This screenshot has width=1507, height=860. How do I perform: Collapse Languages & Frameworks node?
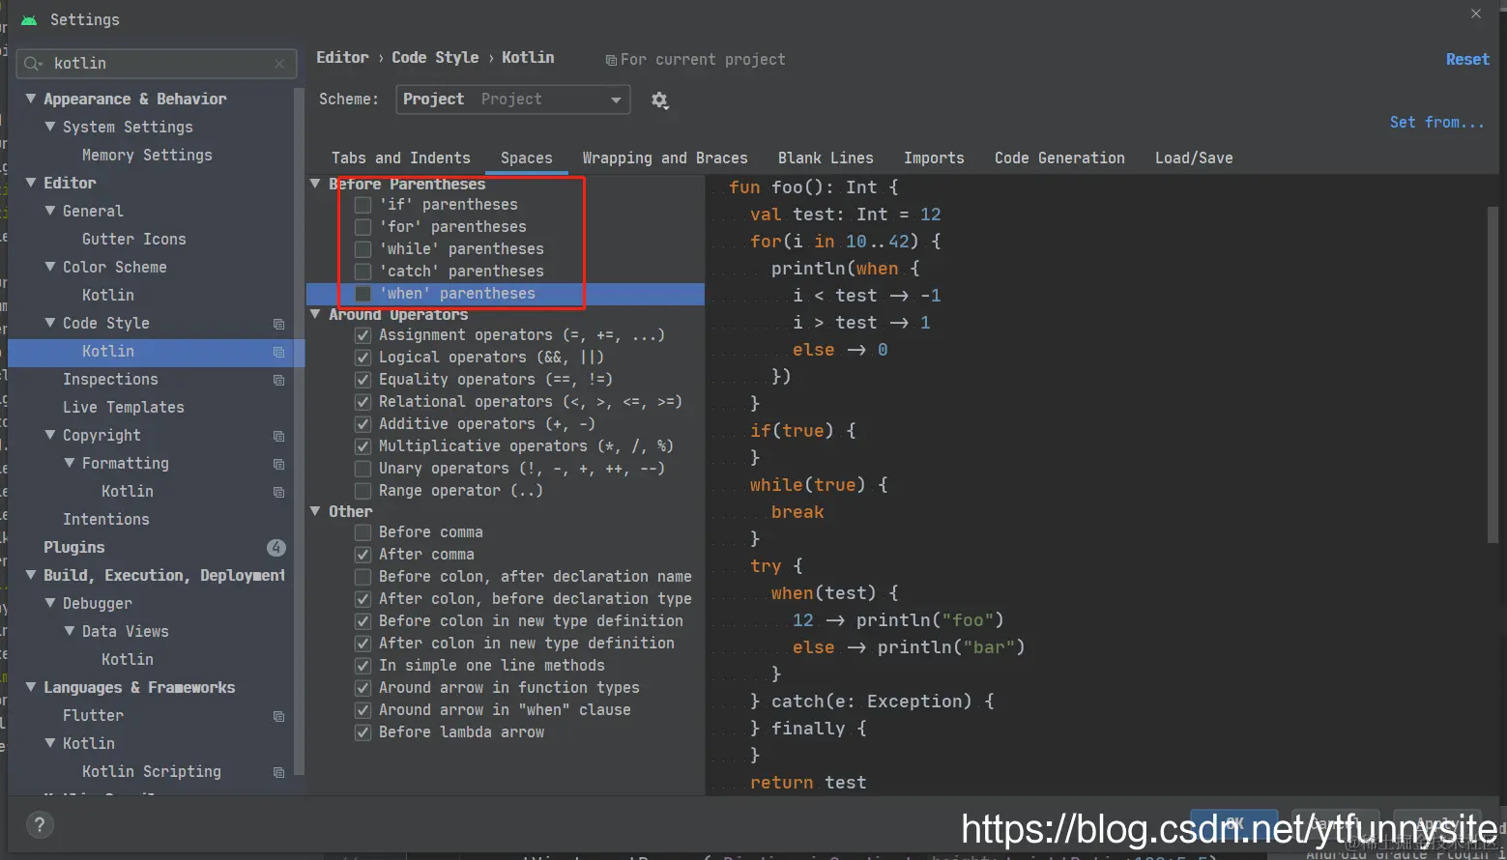click(31, 687)
